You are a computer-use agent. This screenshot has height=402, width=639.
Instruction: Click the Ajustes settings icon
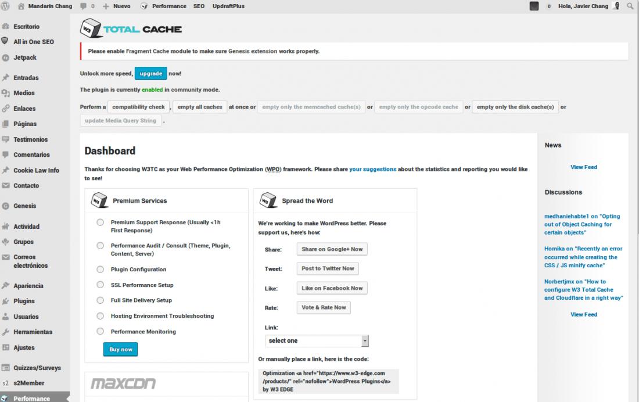(6, 347)
